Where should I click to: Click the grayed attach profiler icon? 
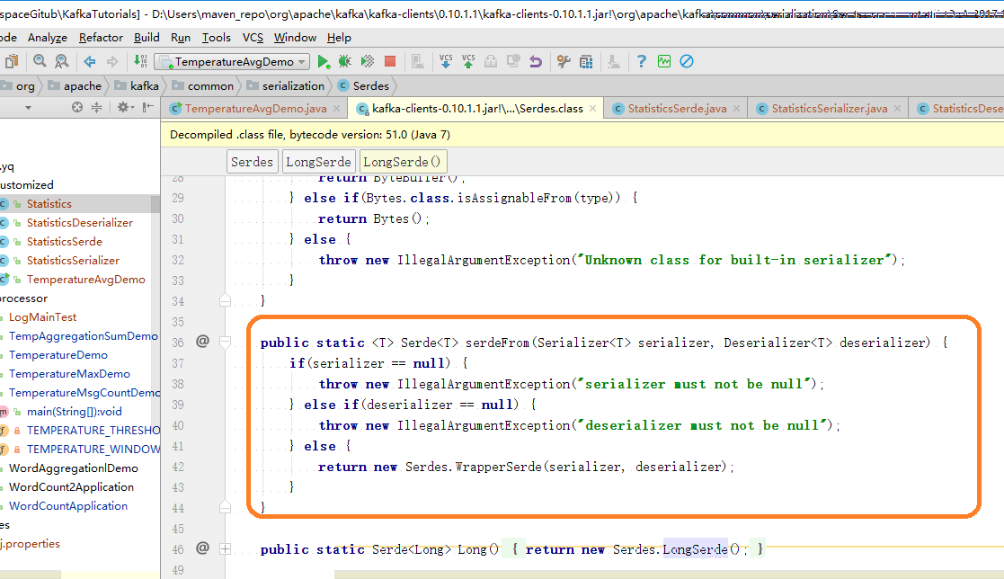click(x=417, y=61)
